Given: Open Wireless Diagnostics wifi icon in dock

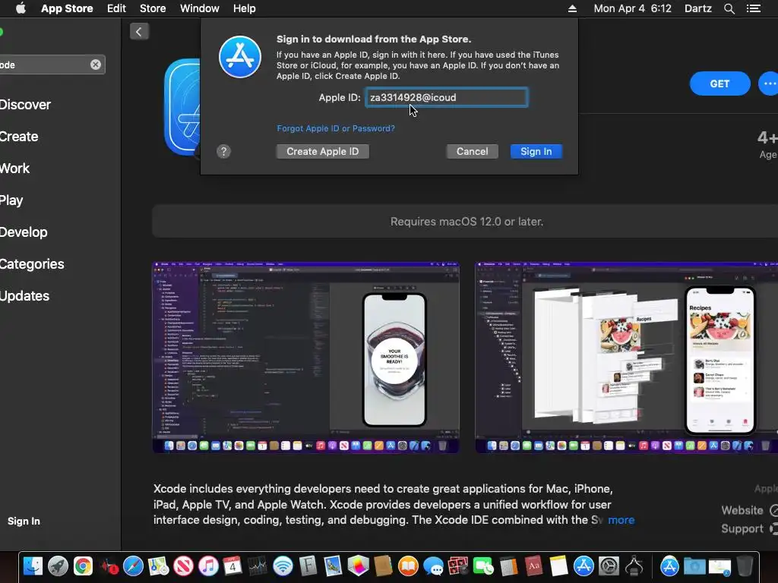Looking at the screenshot, I should 283,566.
